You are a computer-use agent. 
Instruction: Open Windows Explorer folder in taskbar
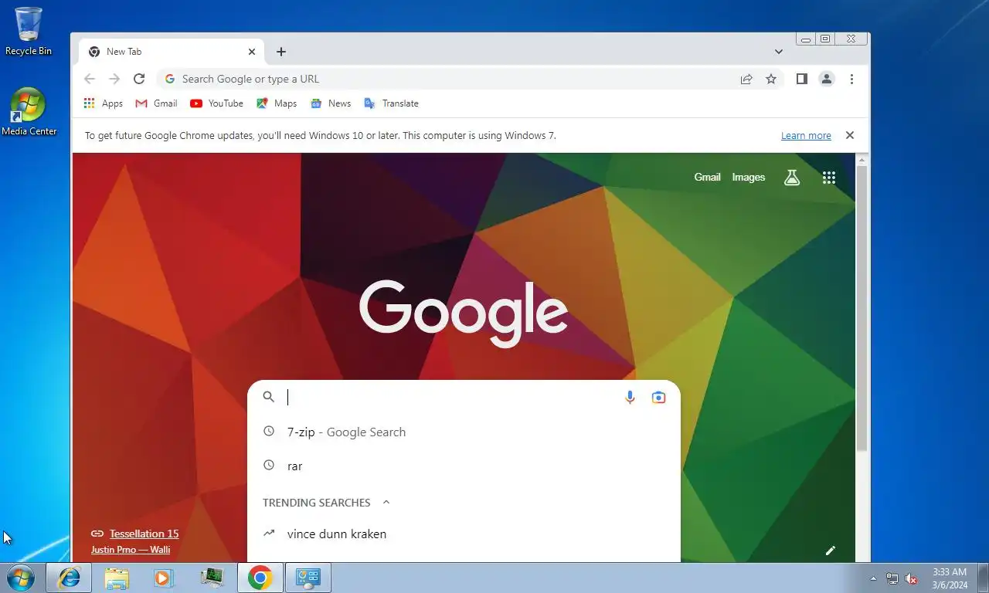(117, 578)
